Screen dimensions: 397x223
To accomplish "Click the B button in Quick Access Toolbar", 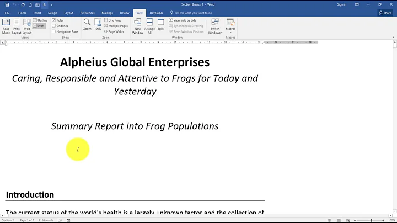I will [45, 4].
